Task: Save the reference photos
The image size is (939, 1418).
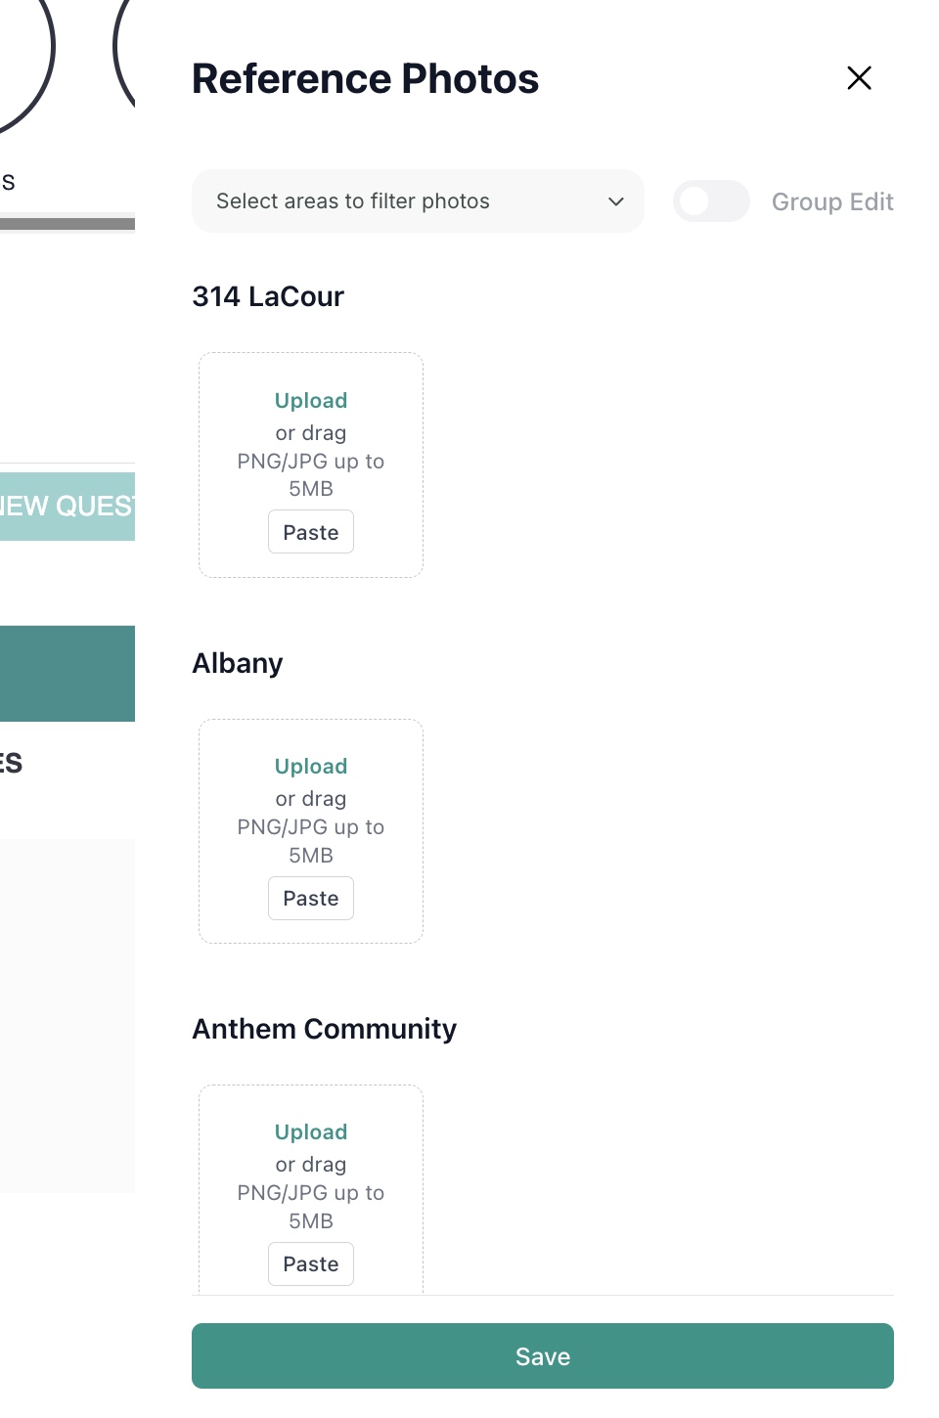Action: click(x=542, y=1356)
